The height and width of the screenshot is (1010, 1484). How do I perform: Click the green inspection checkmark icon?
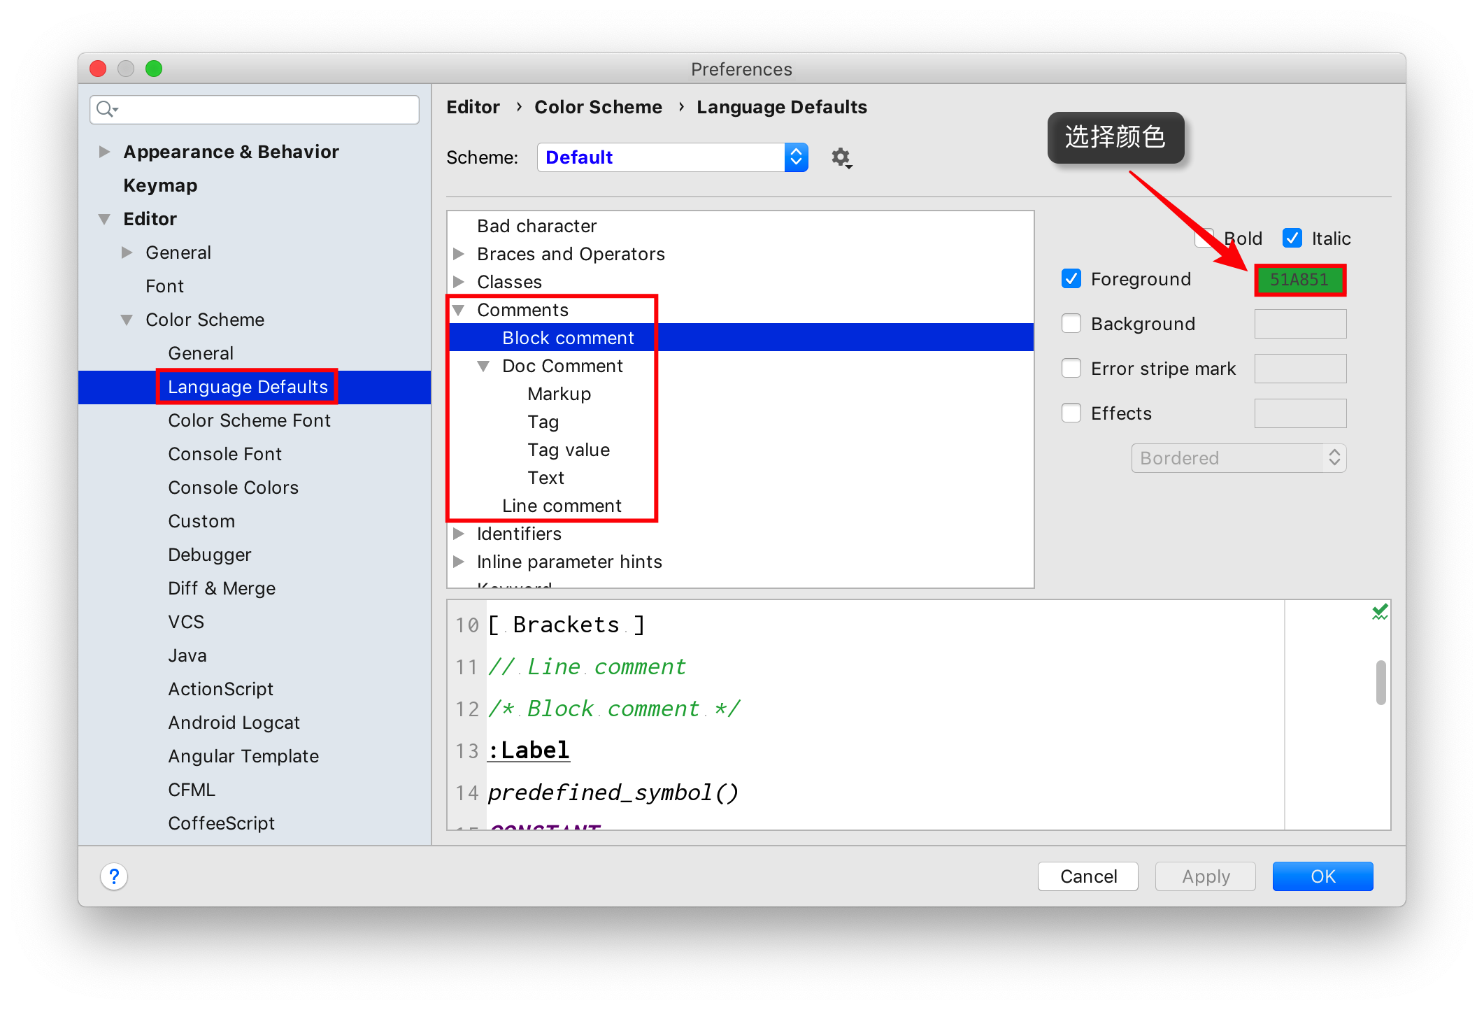(x=1379, y=613)
